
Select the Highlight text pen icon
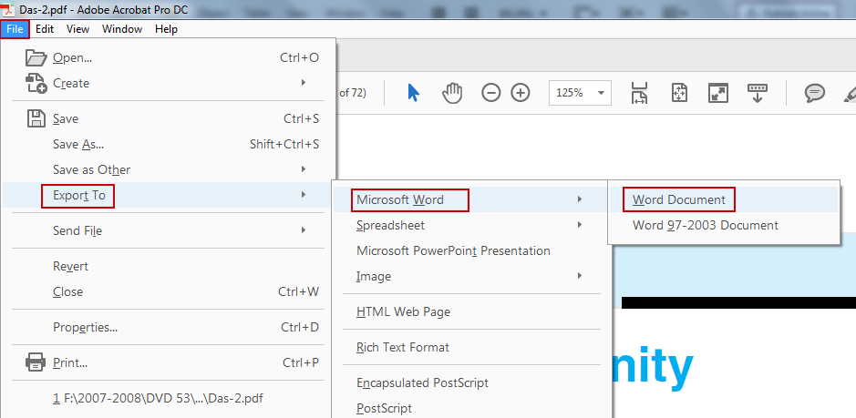coord(850,93)
